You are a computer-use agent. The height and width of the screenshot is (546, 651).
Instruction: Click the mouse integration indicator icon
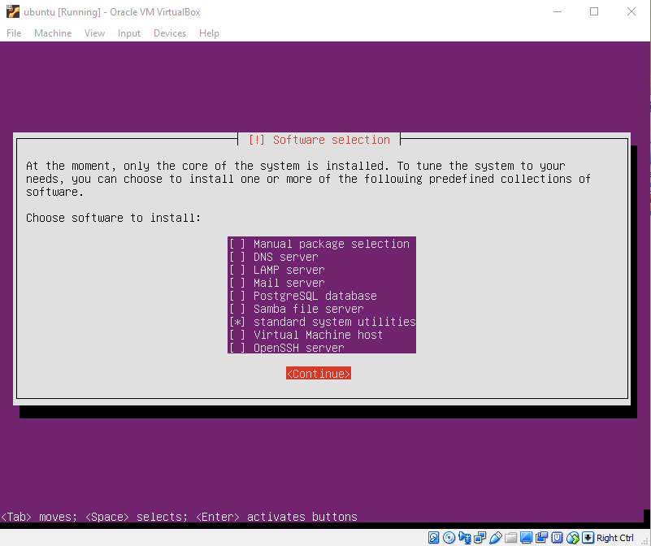572,538
